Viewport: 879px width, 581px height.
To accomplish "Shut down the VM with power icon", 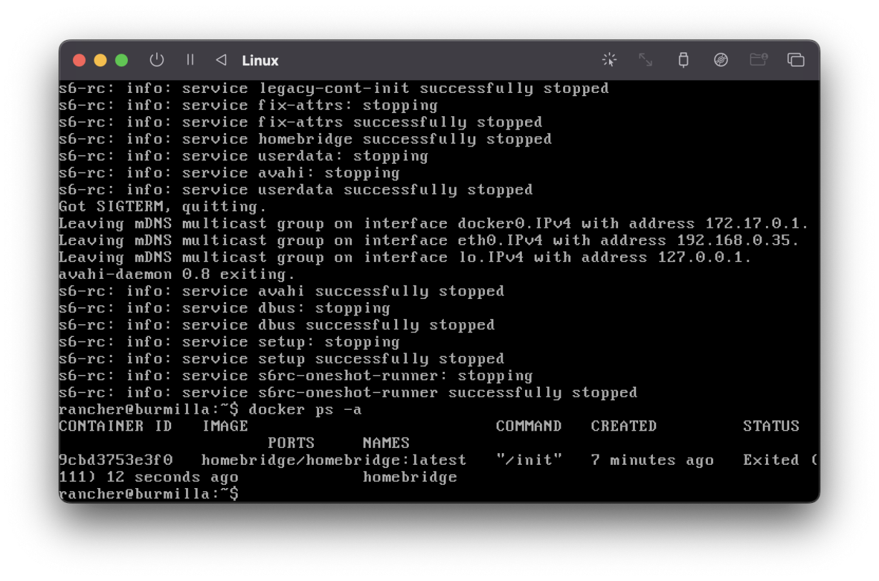I will (156, 60).
